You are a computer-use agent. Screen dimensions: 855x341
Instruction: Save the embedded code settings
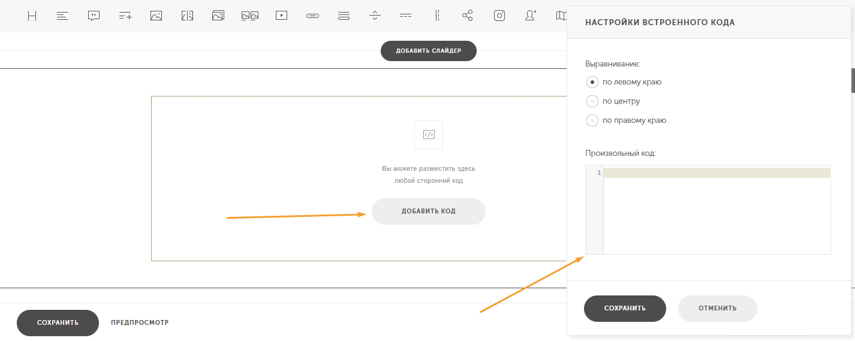pos(625,309)
